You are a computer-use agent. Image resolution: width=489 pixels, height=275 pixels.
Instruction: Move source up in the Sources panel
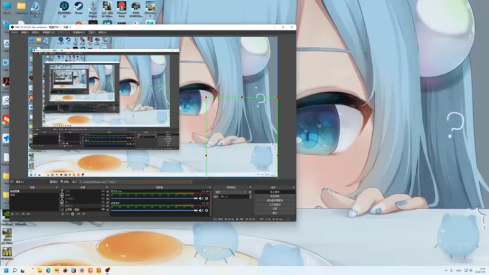click(x=78, y=215)
